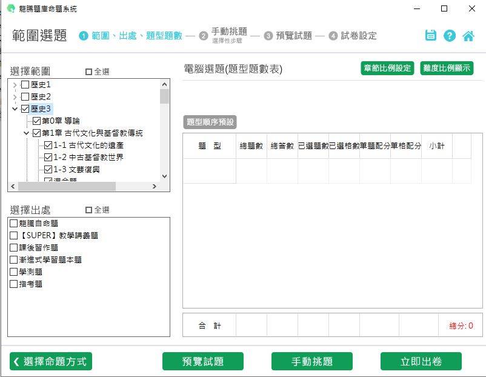This screenshot has width=486, height=377.
Task: Toggle 全選 checkbox for 選擇範圍
Action: click(x=88, y=72)
